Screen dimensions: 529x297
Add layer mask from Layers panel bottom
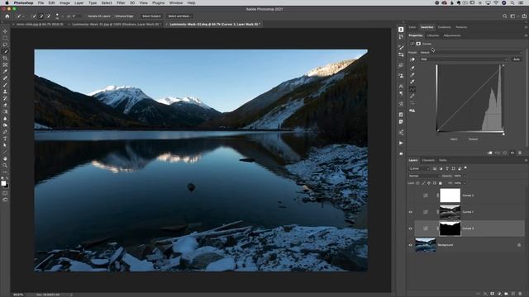point(493,294)
